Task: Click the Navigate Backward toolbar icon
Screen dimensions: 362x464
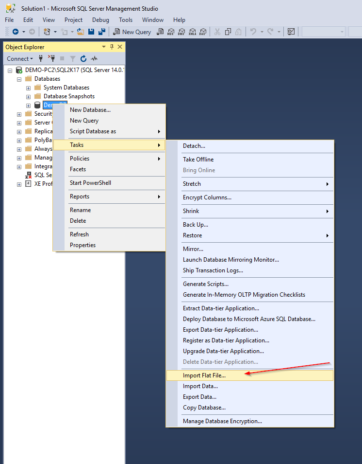Action: [x=16, y=32]
